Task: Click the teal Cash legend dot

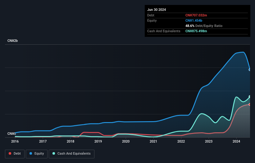Action: [x=54, y=153]
